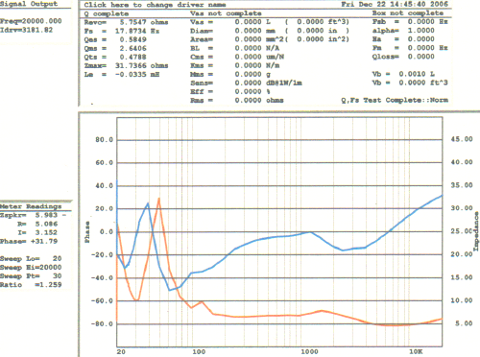Select the Le = -0.0335 mH value
The width and height of the screenshot is (480, 357).
(122, 74)
